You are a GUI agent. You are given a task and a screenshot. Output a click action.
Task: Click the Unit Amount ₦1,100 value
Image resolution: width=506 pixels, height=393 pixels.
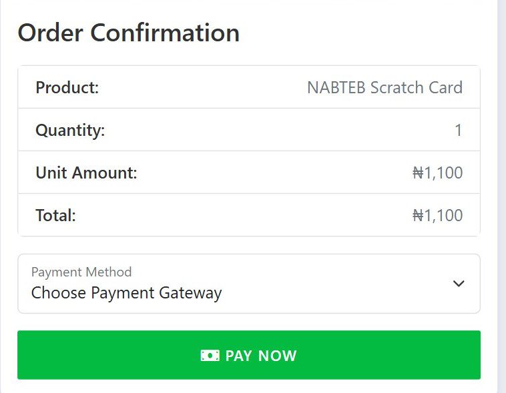point(437,173)
